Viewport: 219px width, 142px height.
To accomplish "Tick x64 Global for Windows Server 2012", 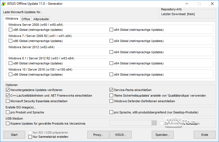I will coord(111,52).
